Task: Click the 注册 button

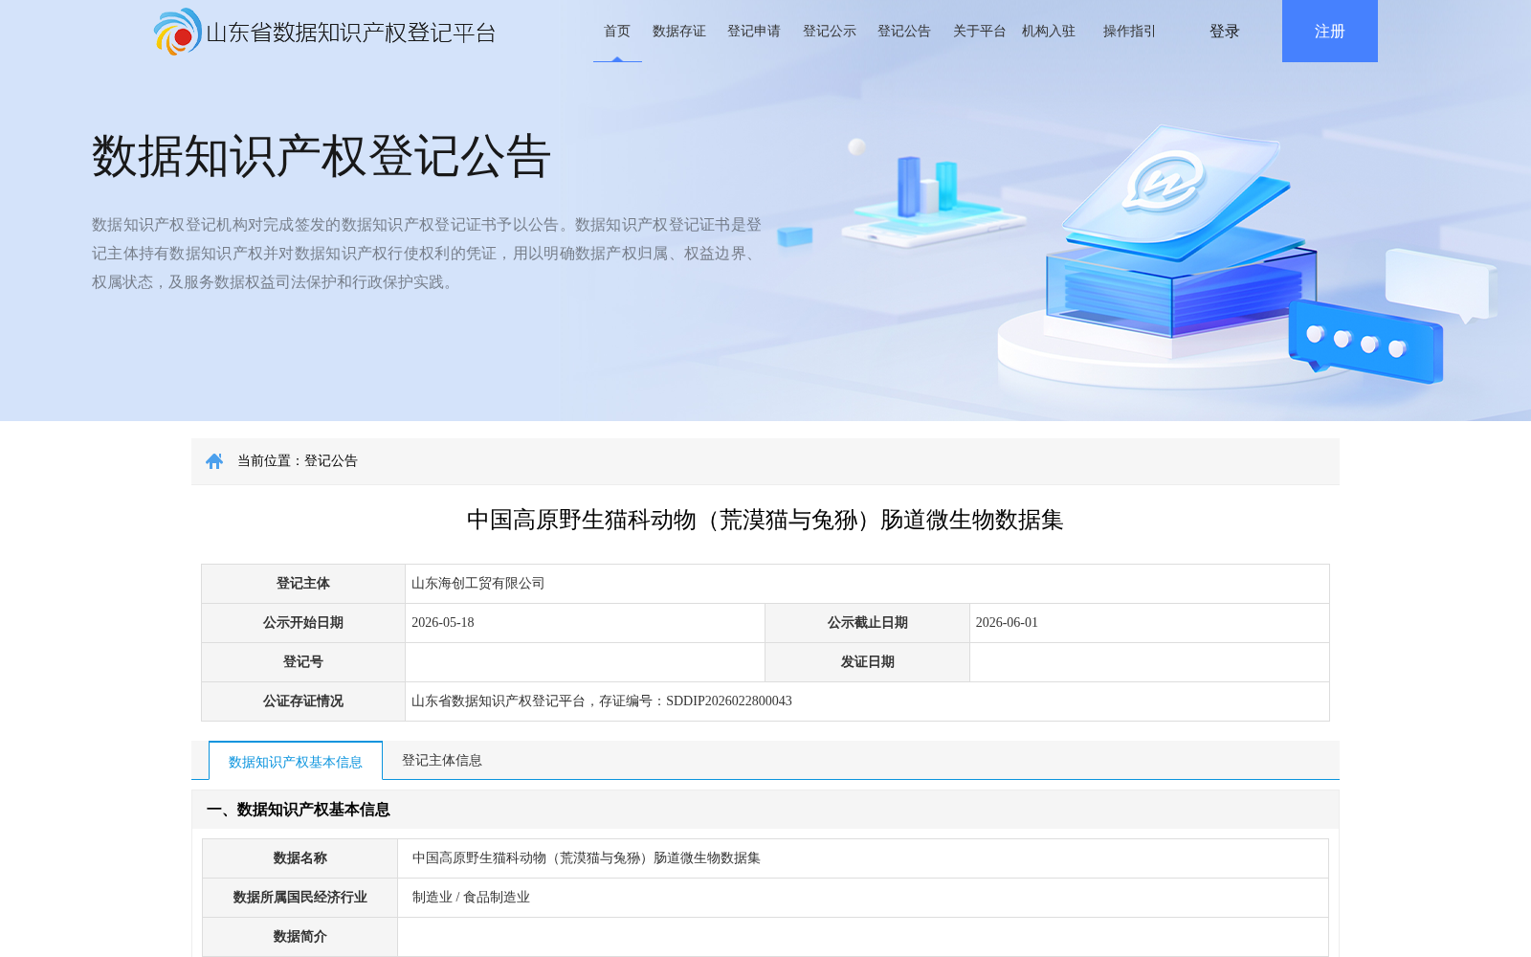Action: click(x=1330, y=32)
